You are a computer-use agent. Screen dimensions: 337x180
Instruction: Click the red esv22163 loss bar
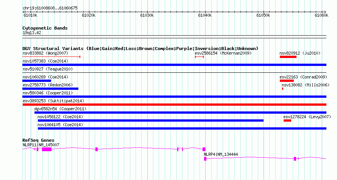287,81
